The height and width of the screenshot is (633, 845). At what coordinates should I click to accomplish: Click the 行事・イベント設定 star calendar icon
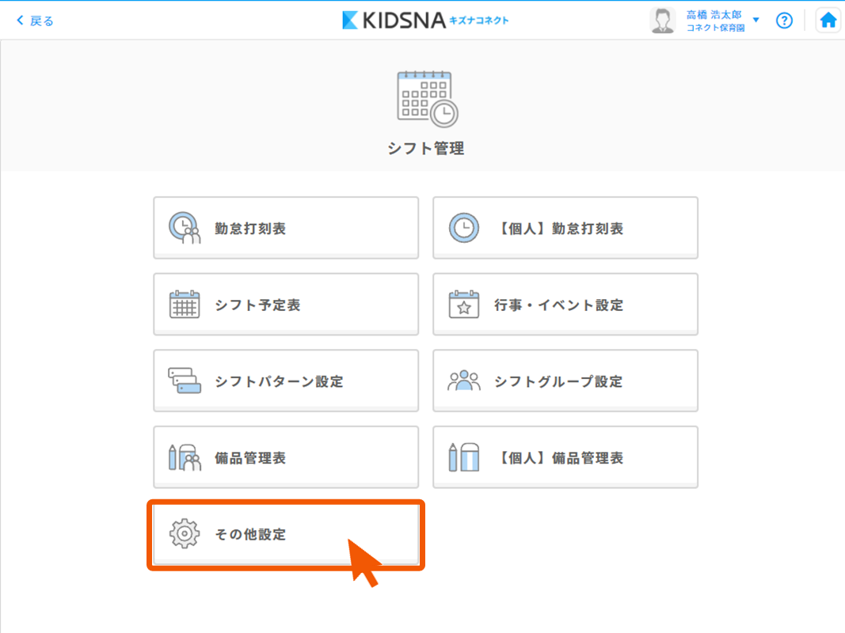pos(464,305)
